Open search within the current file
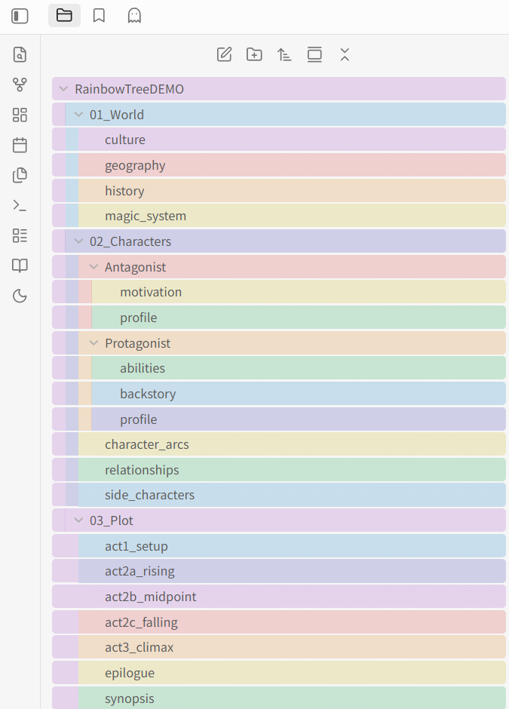509x709 pixels. [x=19, y=54]
